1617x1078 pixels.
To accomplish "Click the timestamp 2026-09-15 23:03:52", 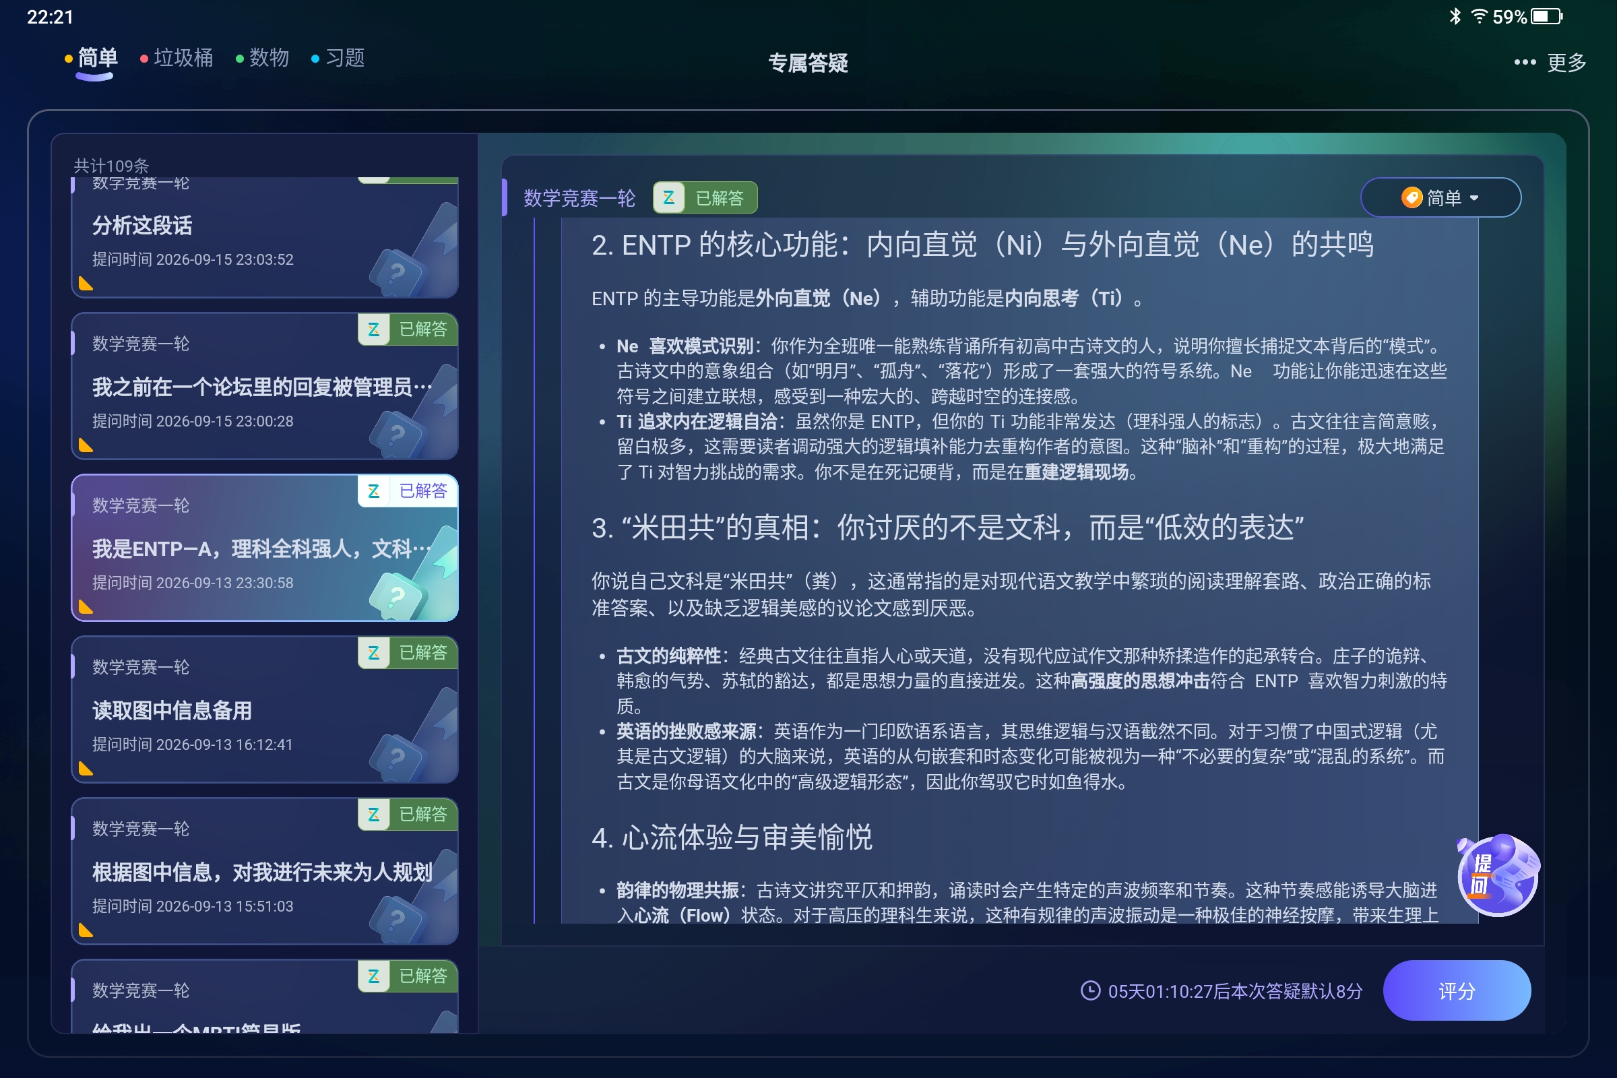I will click(225, 259).
